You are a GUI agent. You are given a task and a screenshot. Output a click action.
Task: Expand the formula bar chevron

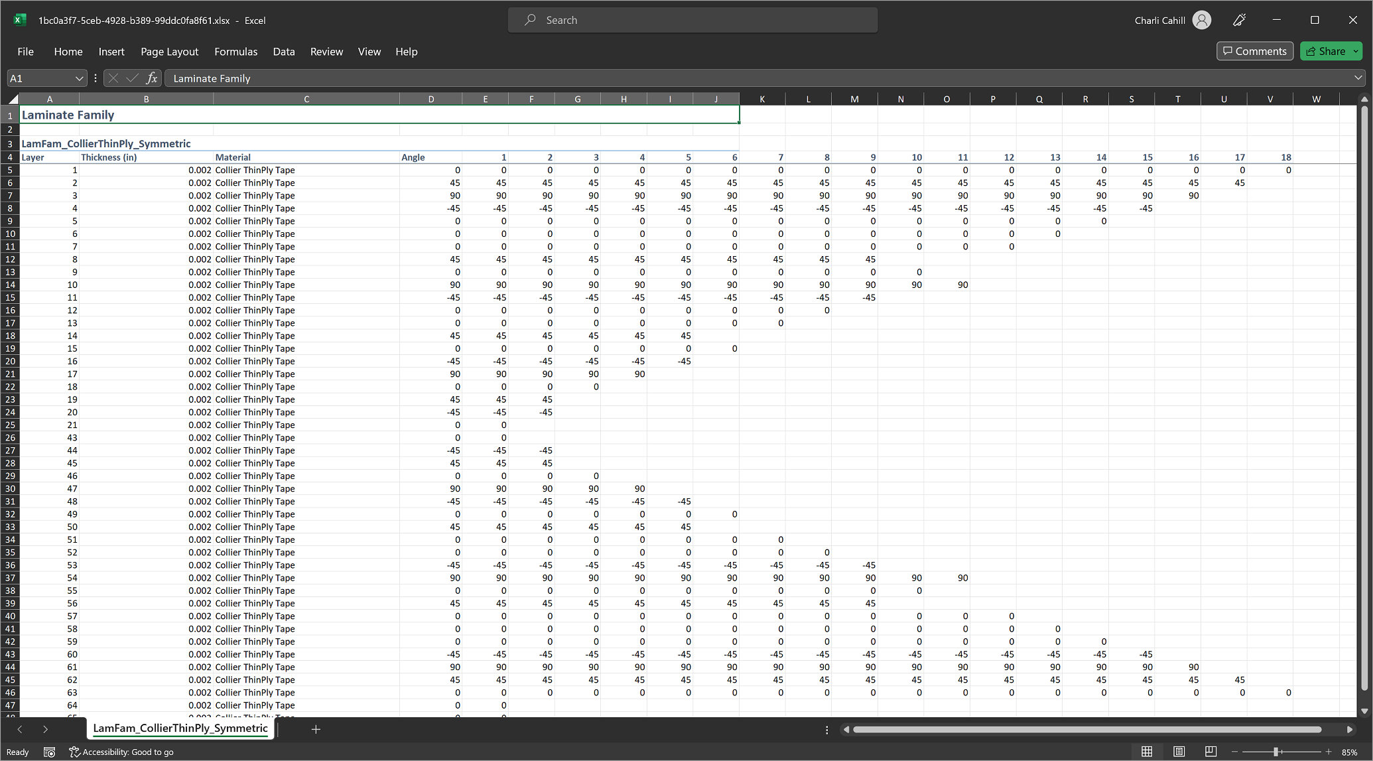(x=1358, y=78)
